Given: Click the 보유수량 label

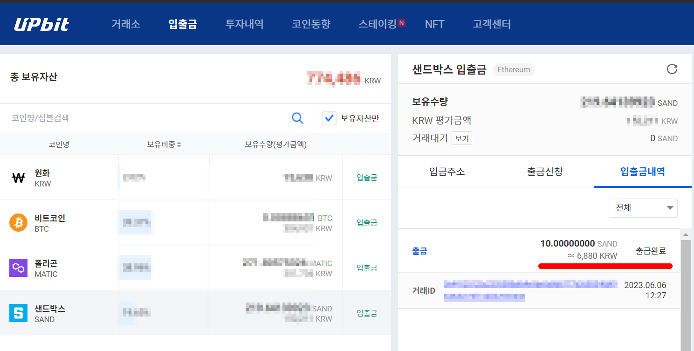Looking at the screenshot, I should (x=430, y=102).
